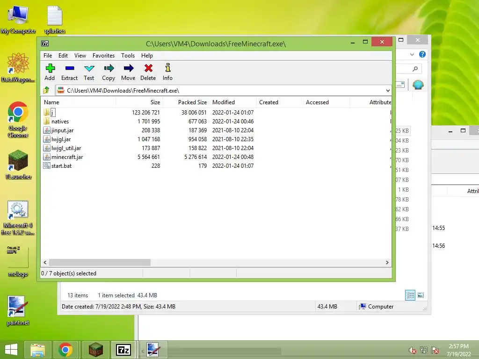Click the horizontal scrollbar thumb in file list
The height and width of the screenshot is (359, 479).
pyautogui.click(x=100, y=263)
